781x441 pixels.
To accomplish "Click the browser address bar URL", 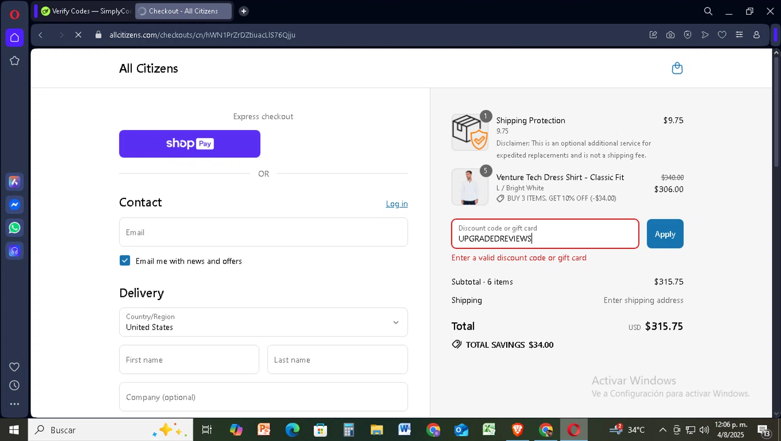I will pos(203,35).
